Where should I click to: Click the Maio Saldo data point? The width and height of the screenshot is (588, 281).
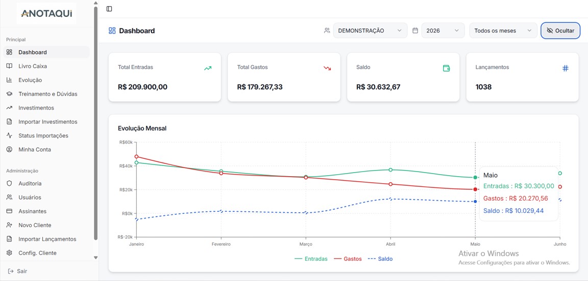(x=475, y=201)
